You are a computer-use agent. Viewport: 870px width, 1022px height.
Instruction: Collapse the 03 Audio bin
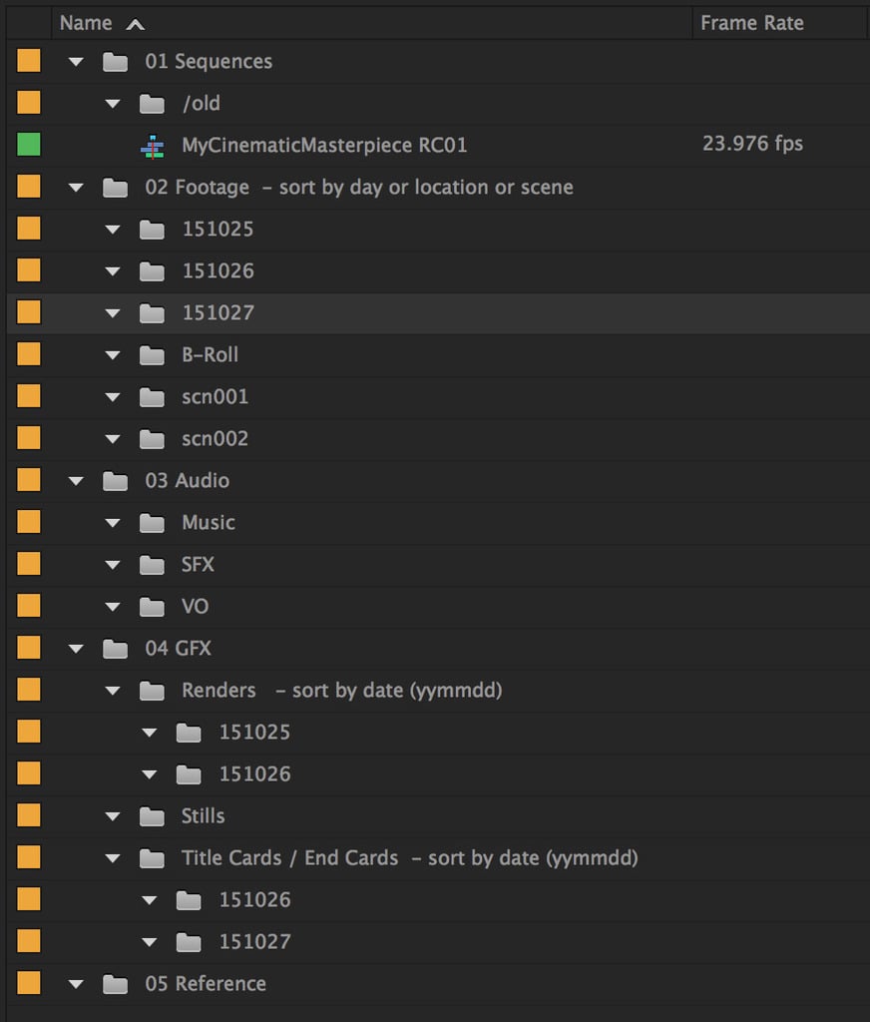[76, 481]
